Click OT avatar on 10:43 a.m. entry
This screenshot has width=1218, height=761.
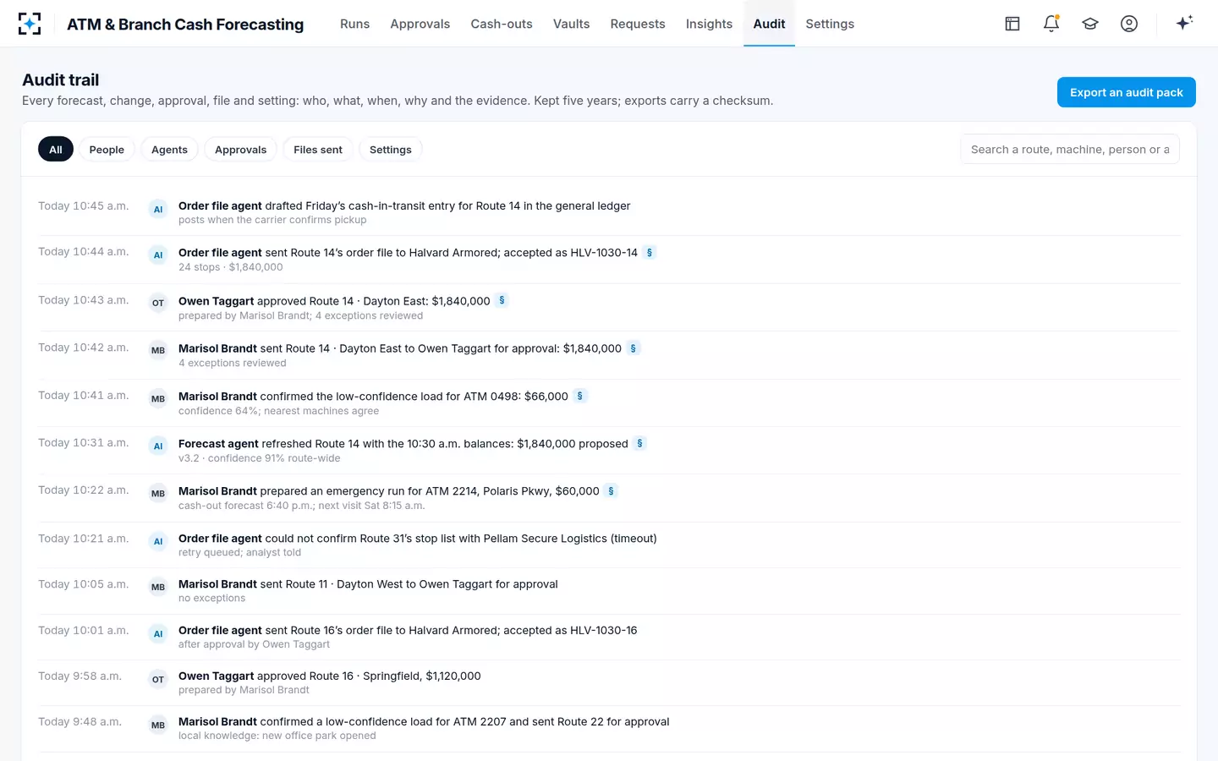(x=158, y=303)
